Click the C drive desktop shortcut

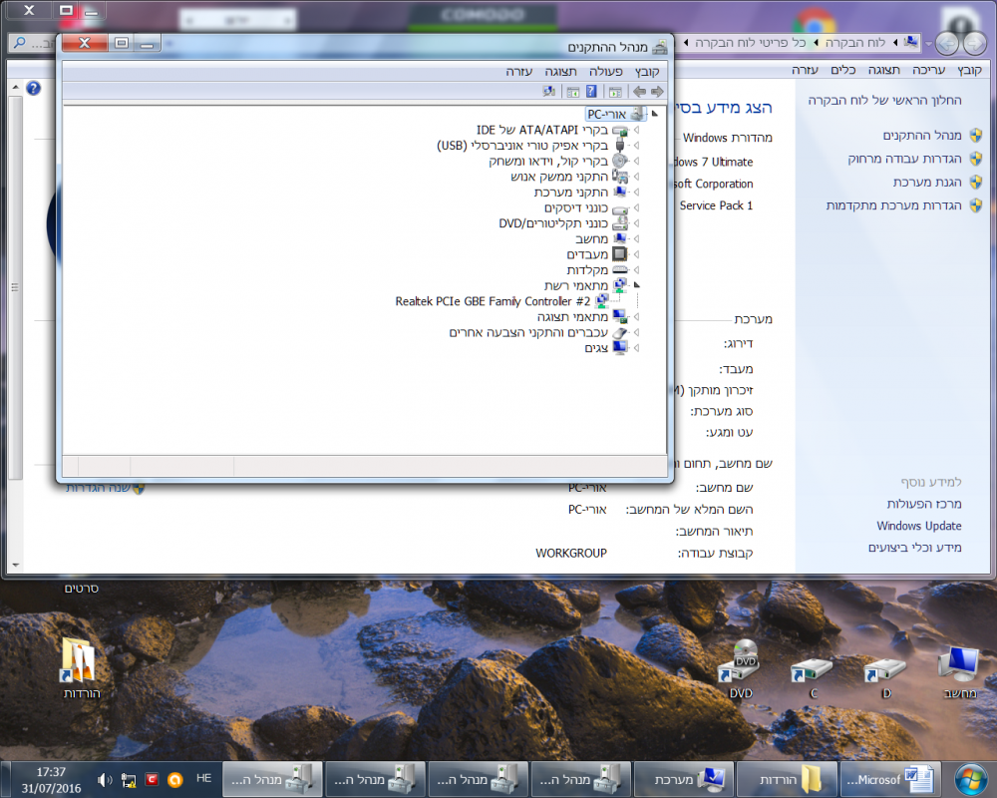812,669
